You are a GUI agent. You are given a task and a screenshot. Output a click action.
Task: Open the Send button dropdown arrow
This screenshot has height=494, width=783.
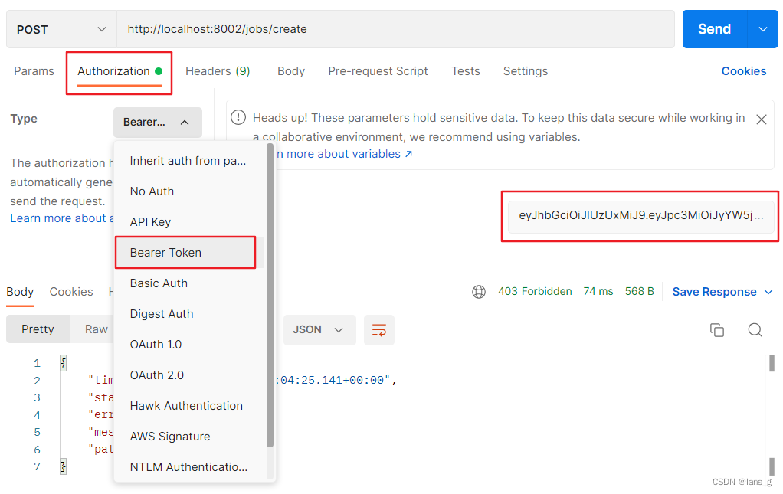click(x=762, y=29)
